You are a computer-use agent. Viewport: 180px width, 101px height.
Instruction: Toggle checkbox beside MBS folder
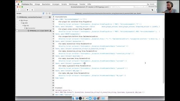pos(17,23)
